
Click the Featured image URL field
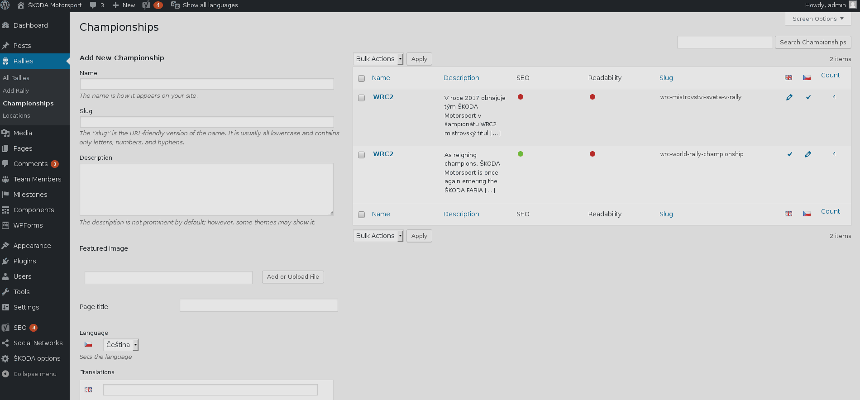pos(168,277)
